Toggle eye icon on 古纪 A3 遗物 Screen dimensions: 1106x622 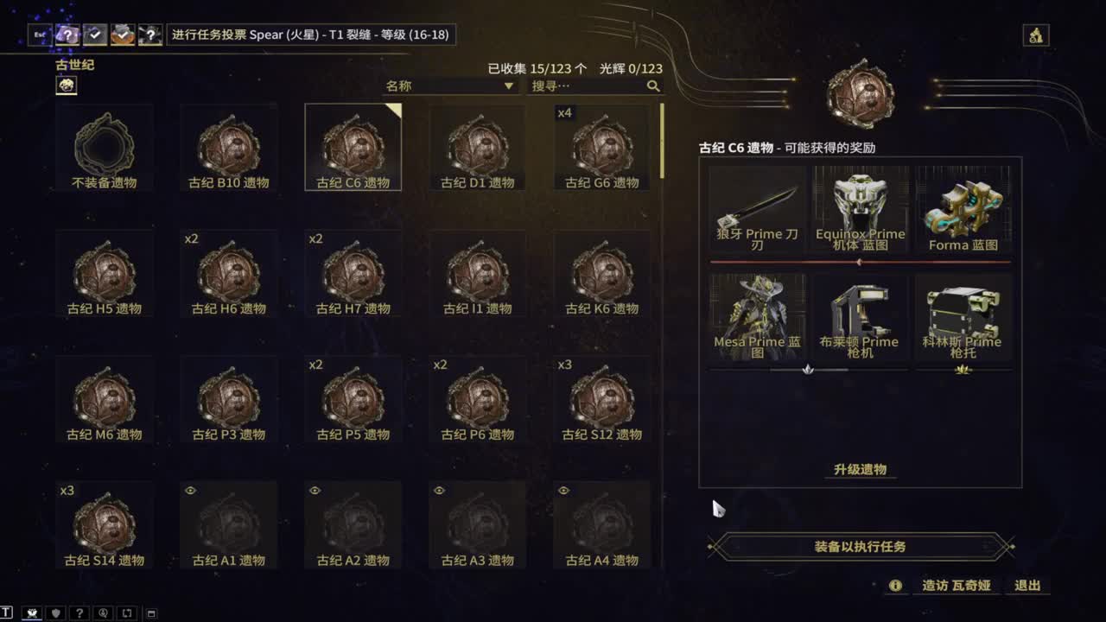(439, 491)
